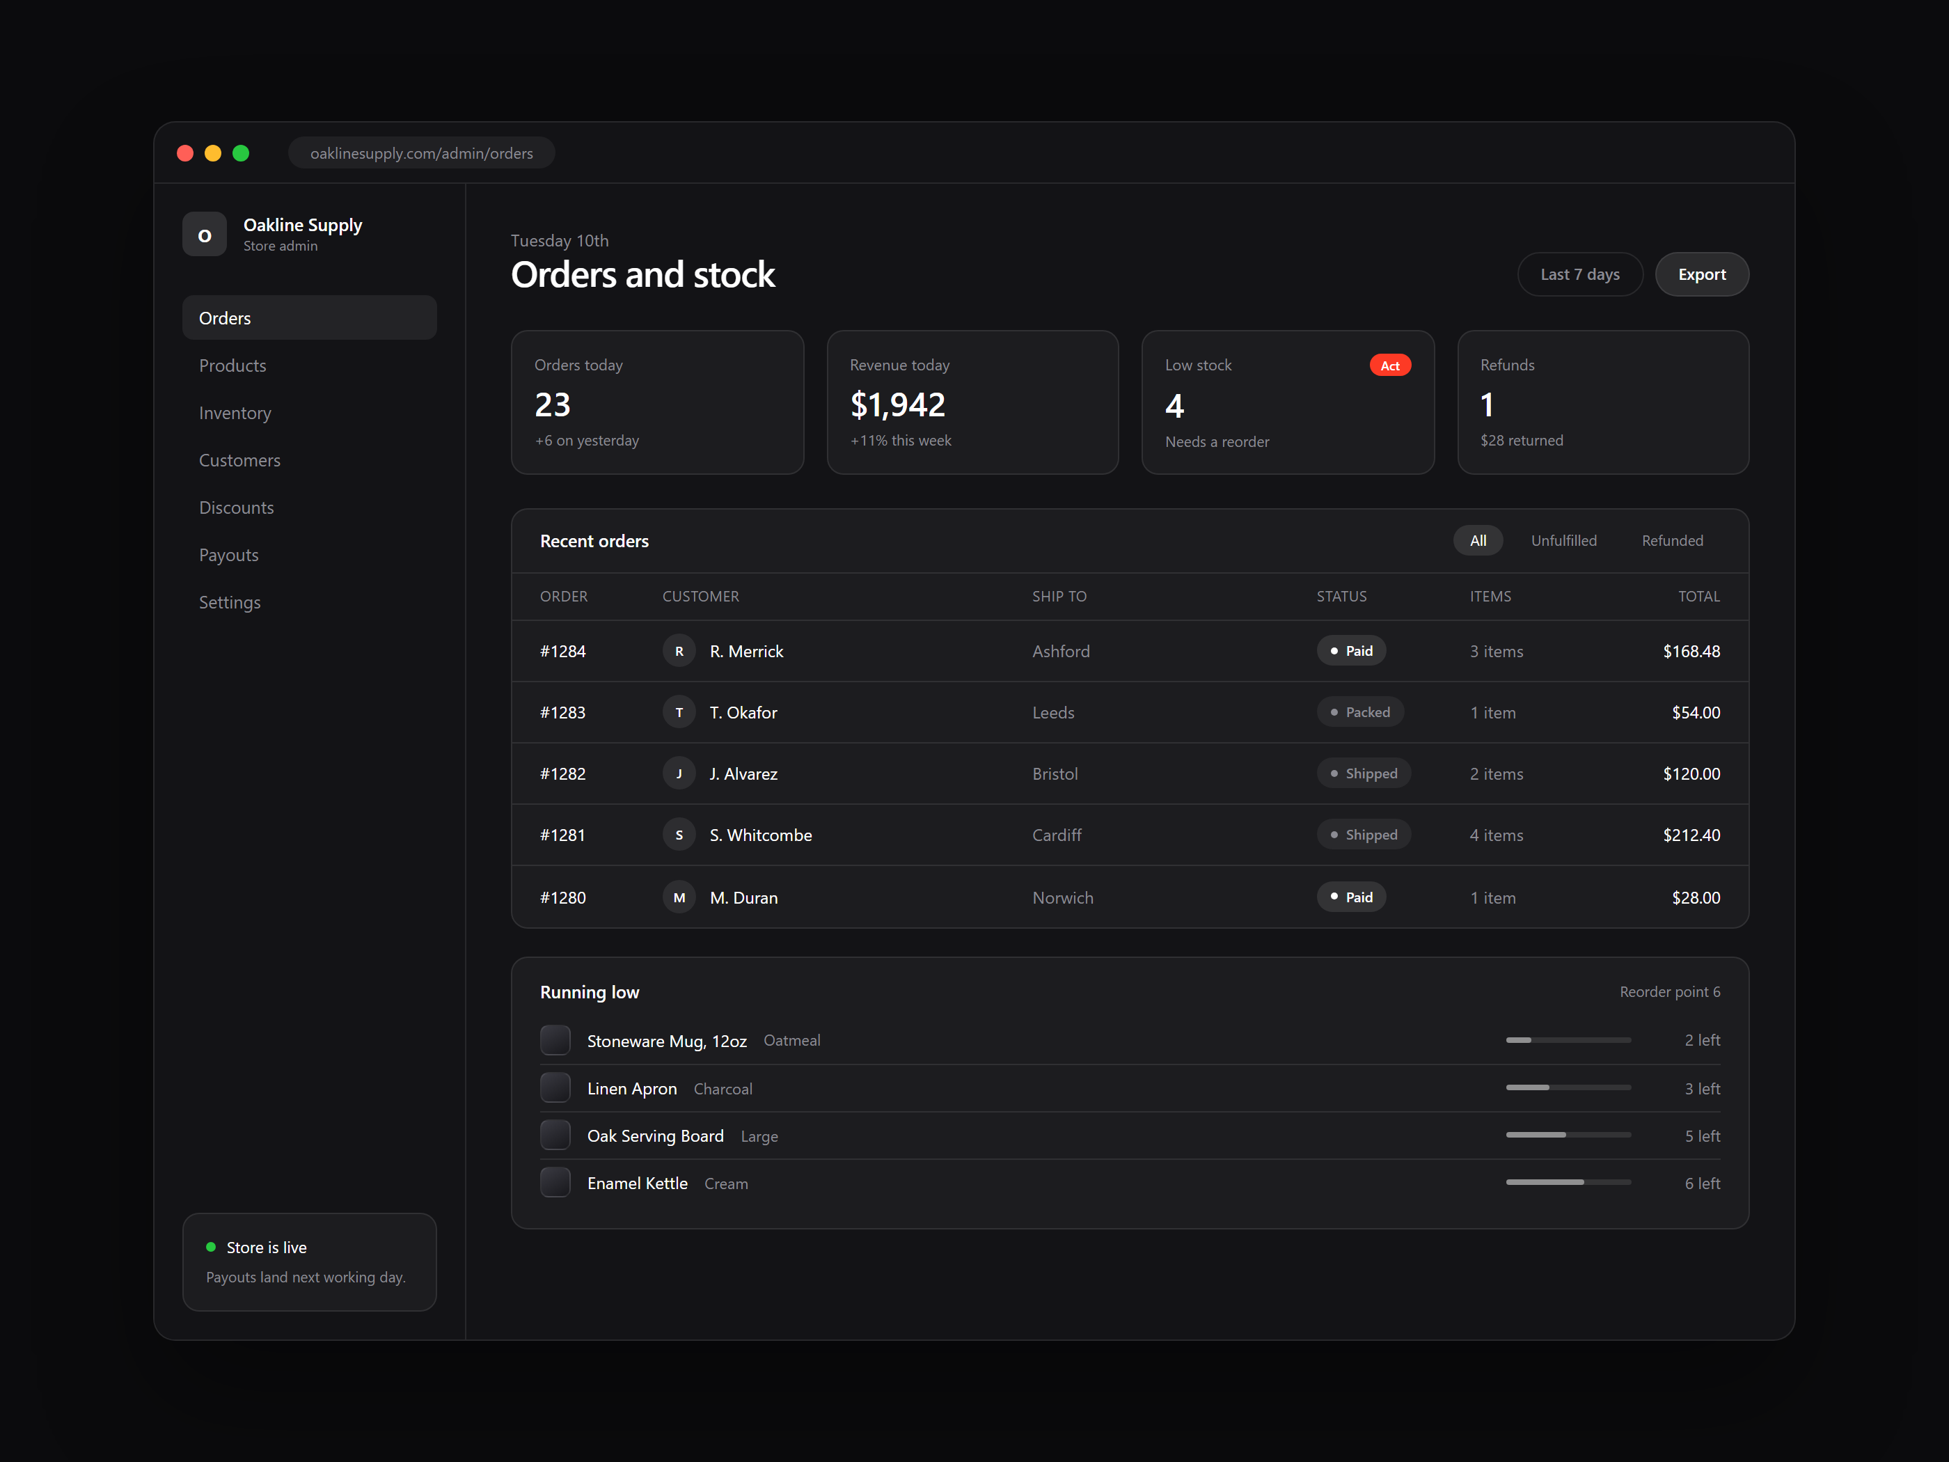This screenshot has width=1949, height=1462.
Task: Click M. Duran's 'M' avatar
Action: pyautogui.click(x=679, y=897)
